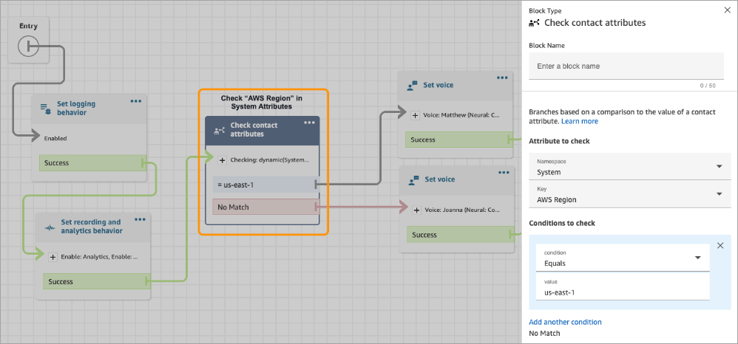Open Check contact attributes block three-dot menu
This screenshot has height=344, width=738.
pos(308,123)
